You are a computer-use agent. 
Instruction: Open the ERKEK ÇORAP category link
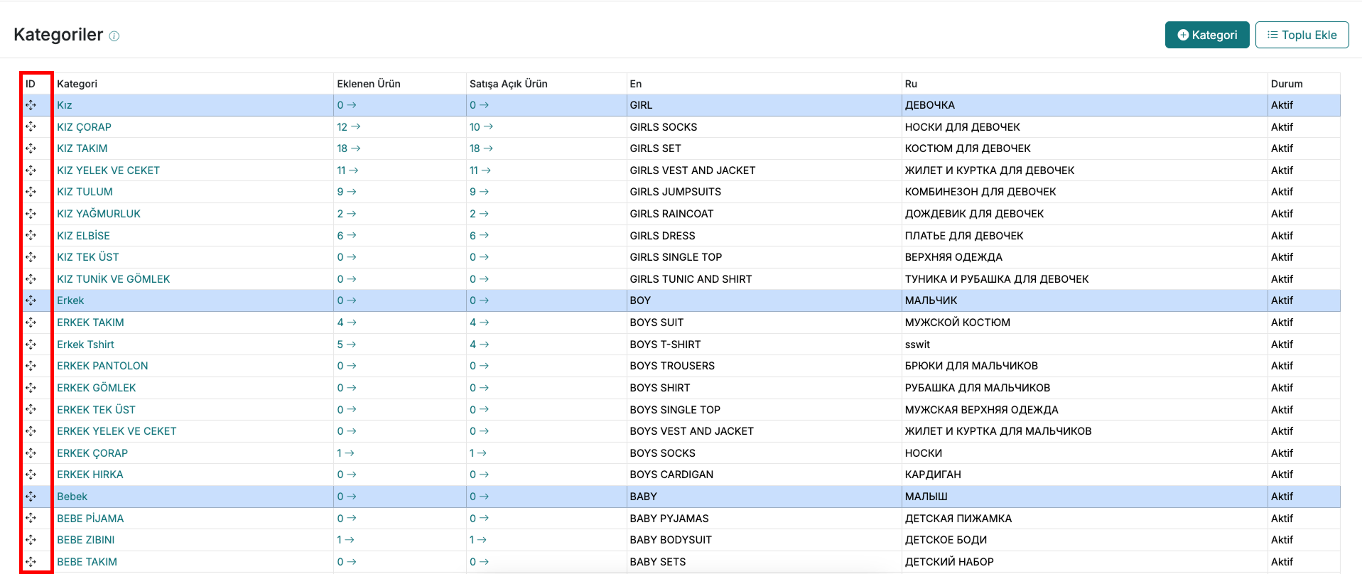point(92,453)
